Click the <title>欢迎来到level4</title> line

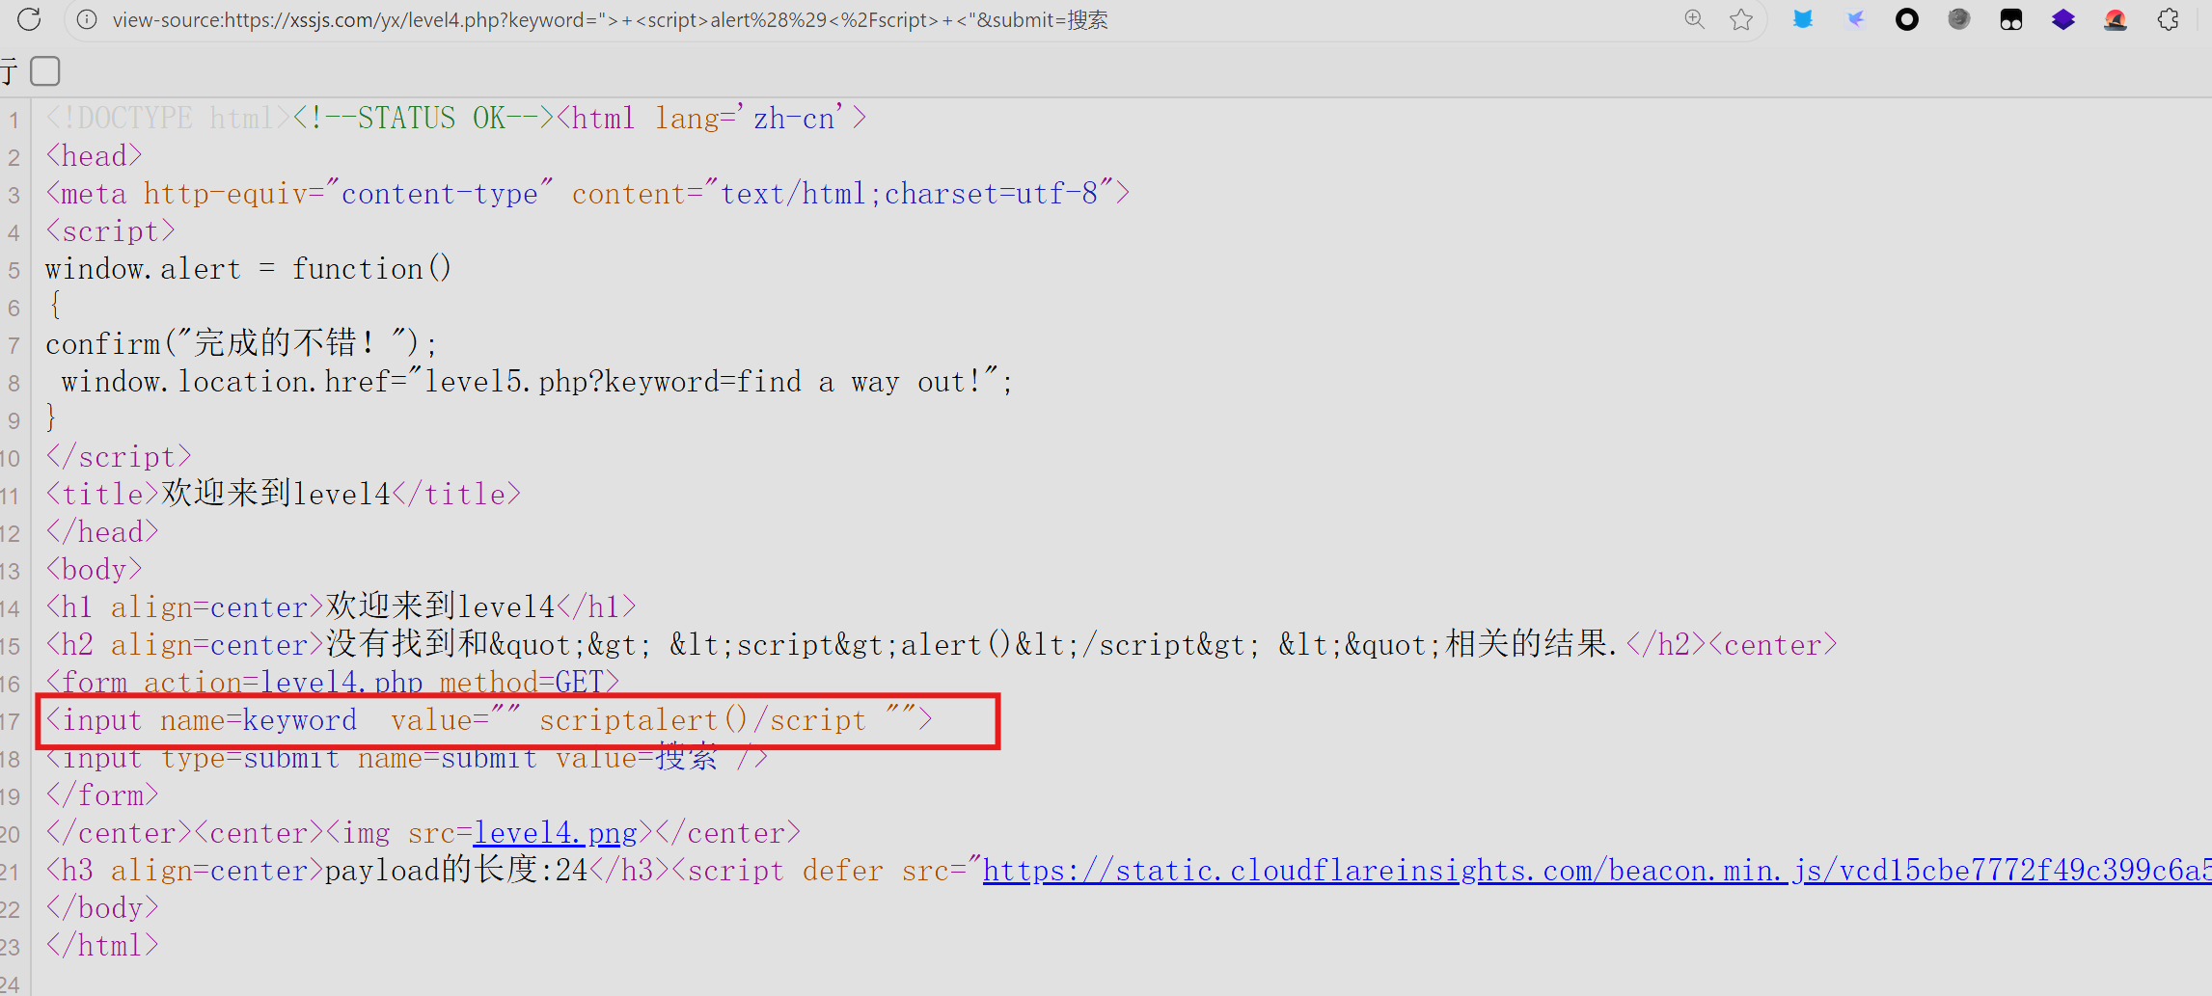pos(283,495)
